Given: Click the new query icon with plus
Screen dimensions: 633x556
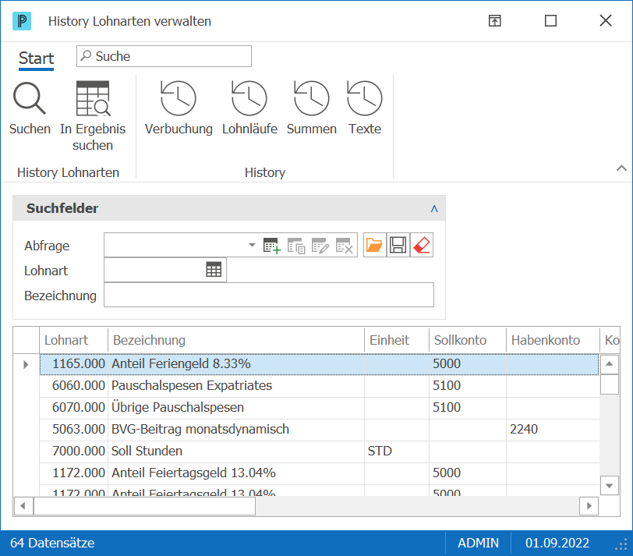Looking at the screenshot, I should pos(272,245).
